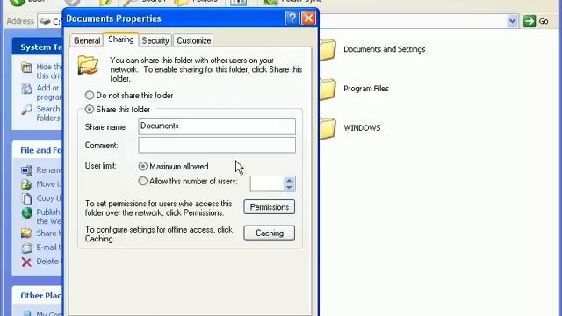Image resolution: width=562 pixels, height=316 pixels.
Task: Click the WINDOWS folder label
Action: (362, 128)
